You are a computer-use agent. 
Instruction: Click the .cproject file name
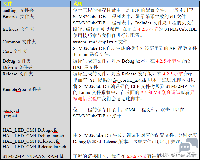(11, 110)
